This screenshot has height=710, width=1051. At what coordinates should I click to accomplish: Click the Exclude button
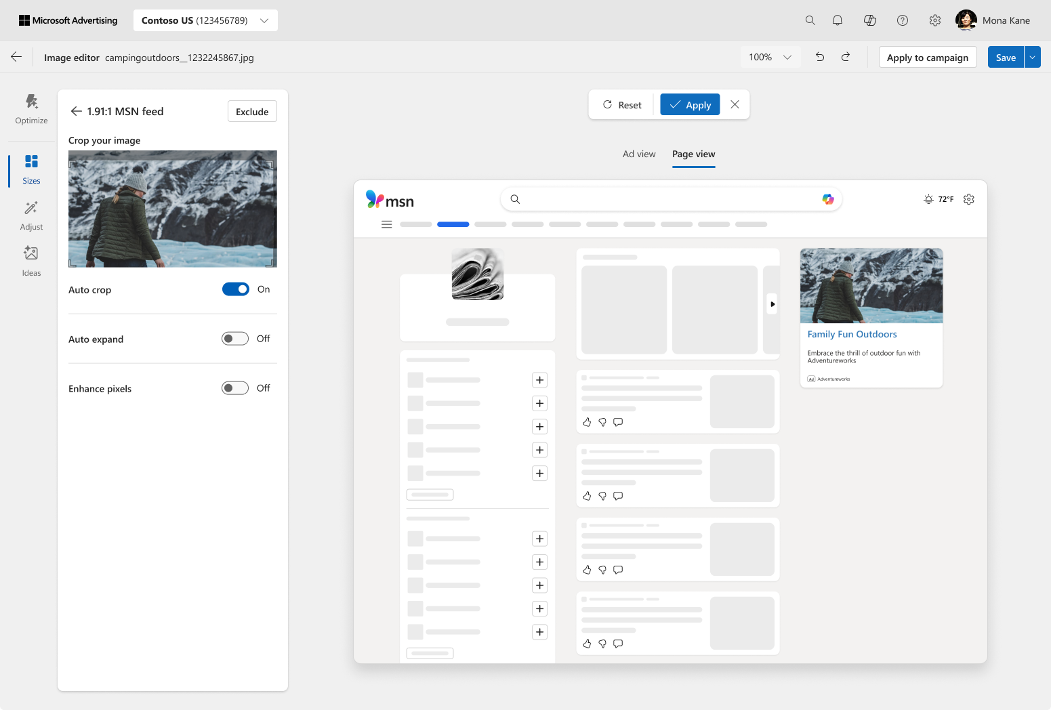[252, 111]
